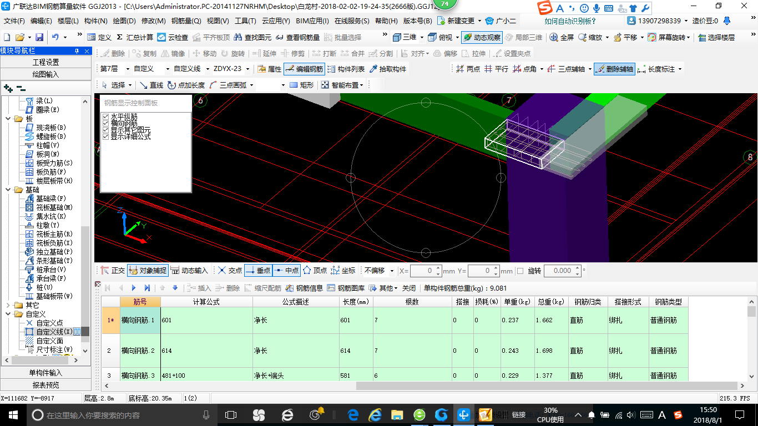Screen dimensions: 758x426
Task: Toggle 正交 orthogonal mode
Action: [113, 271]
